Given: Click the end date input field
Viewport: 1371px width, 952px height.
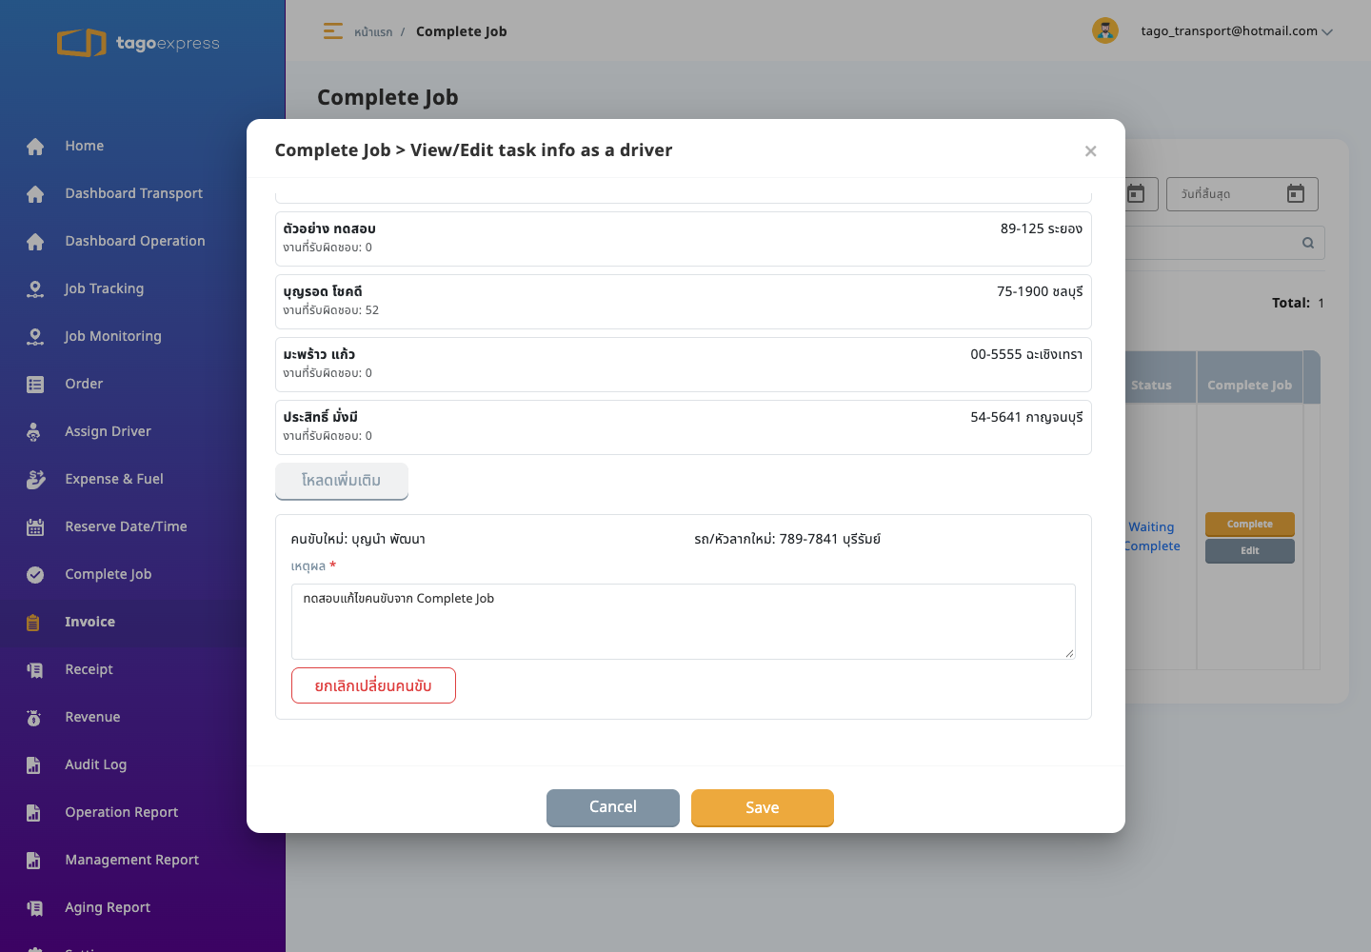Looking at the screenshot, I should click(1242, 194).
